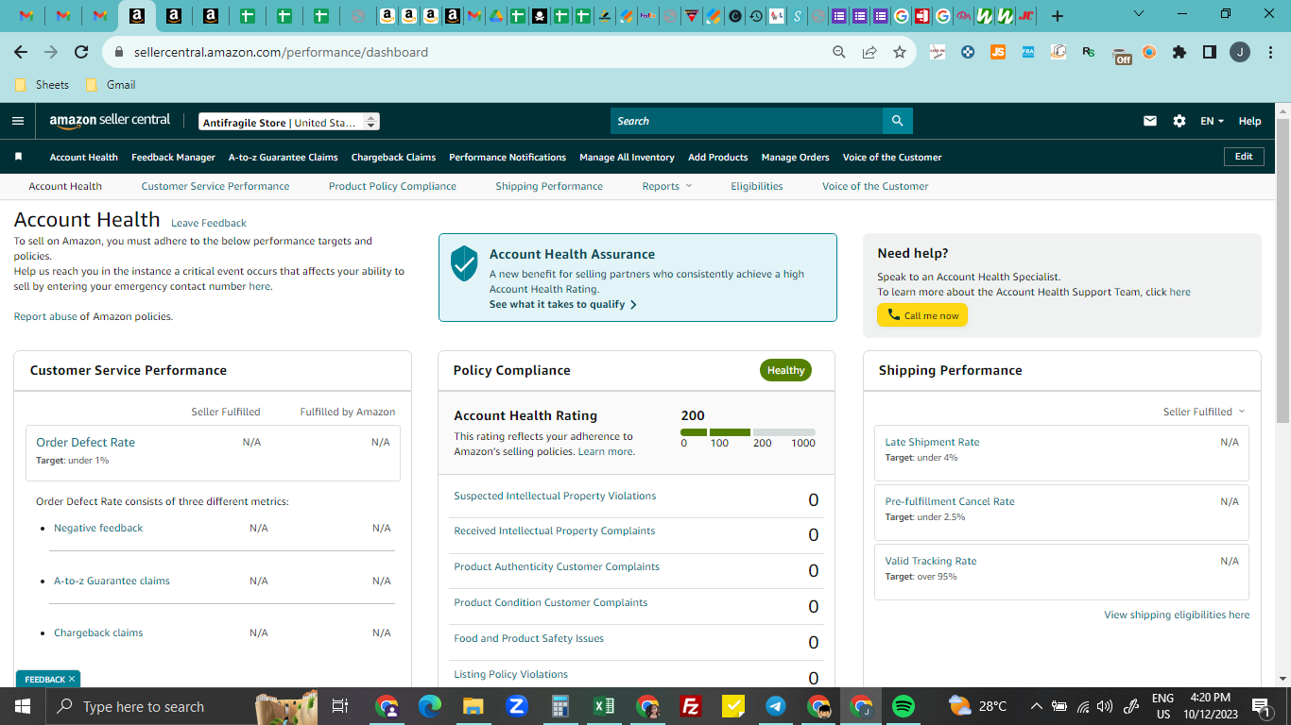1291x725 pixels.
Task: Bookmark this page with the star icon
Action: click(900, 53)
